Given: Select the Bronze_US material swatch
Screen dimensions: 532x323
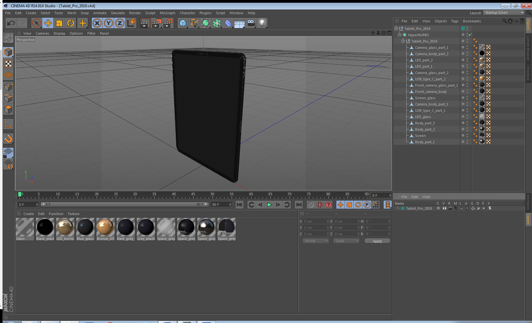Looking at the screenshot, I should pos(106,229).
